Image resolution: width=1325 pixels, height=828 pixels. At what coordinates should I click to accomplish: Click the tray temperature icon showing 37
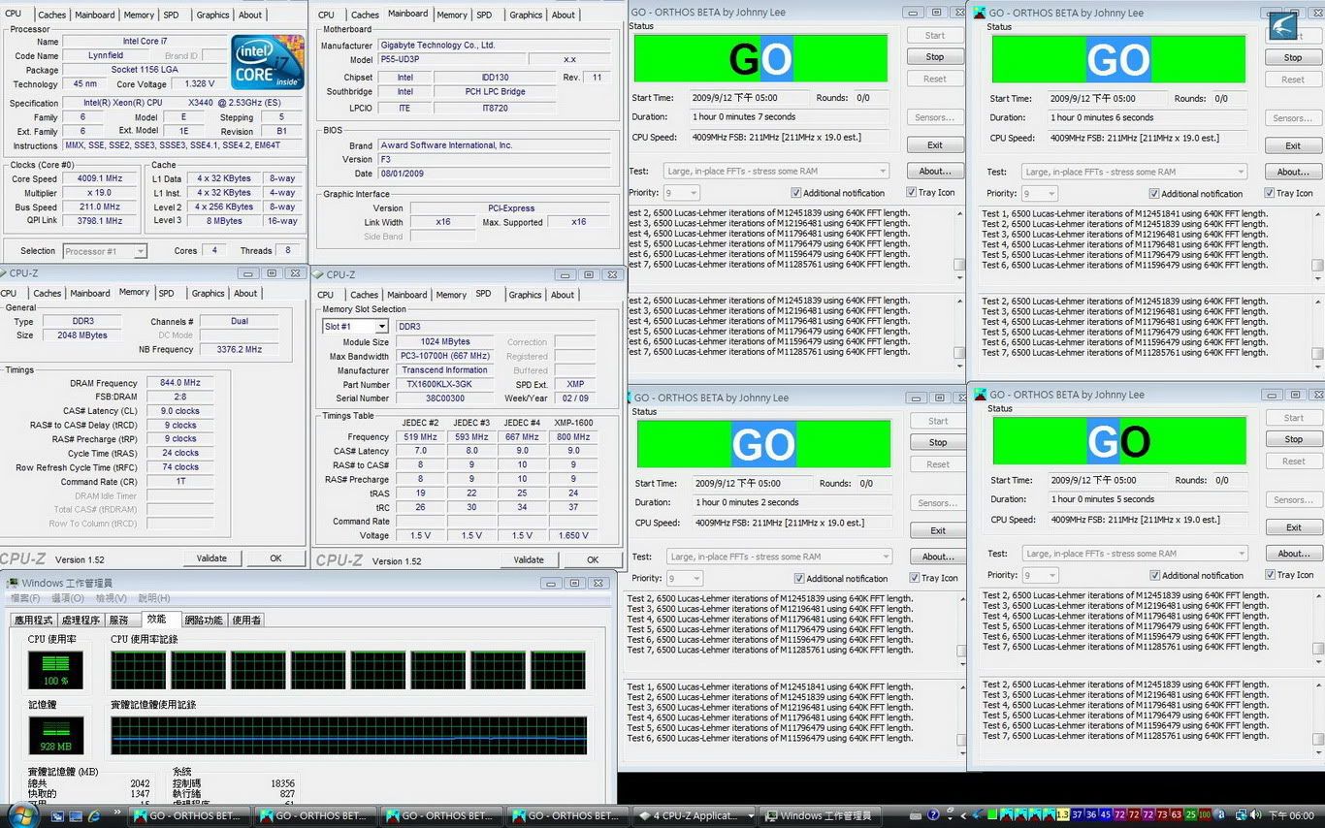pos(1077,815)
